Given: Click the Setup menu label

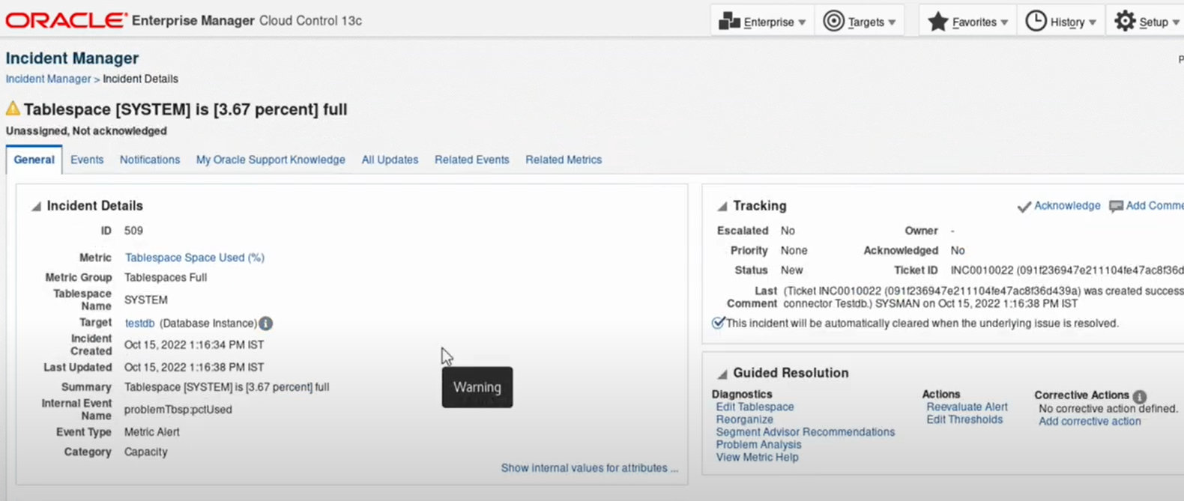Looking at the screenshot, I should coord(1153,22).
